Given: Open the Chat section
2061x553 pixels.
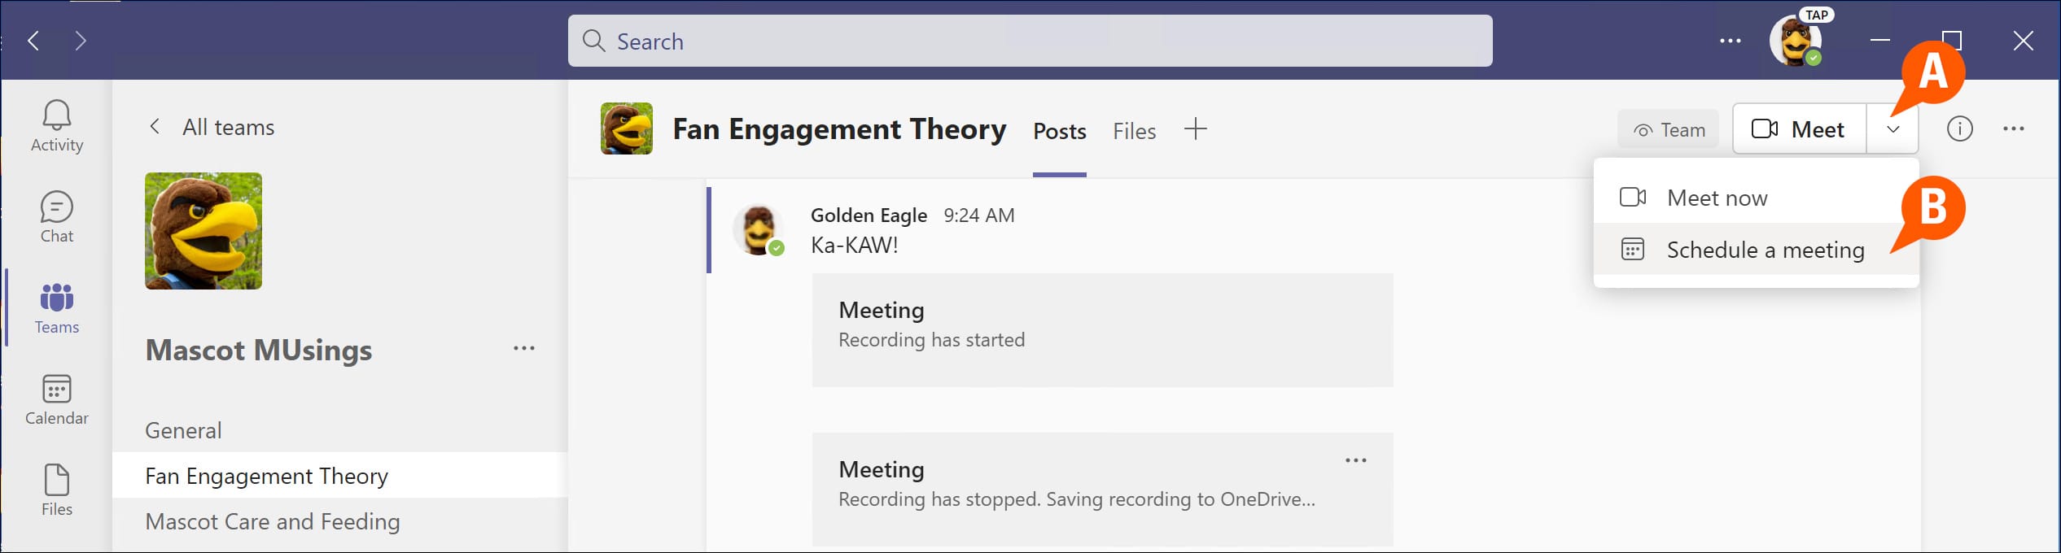Looking at the screenshot, I should click(55, 217).
